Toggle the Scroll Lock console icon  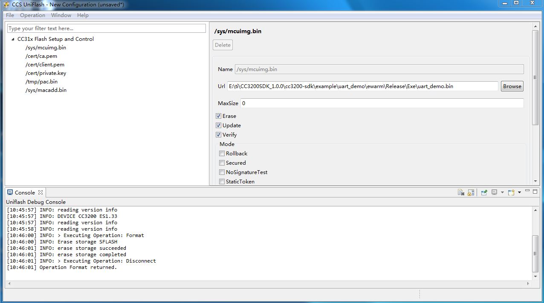tap(471, 192)
